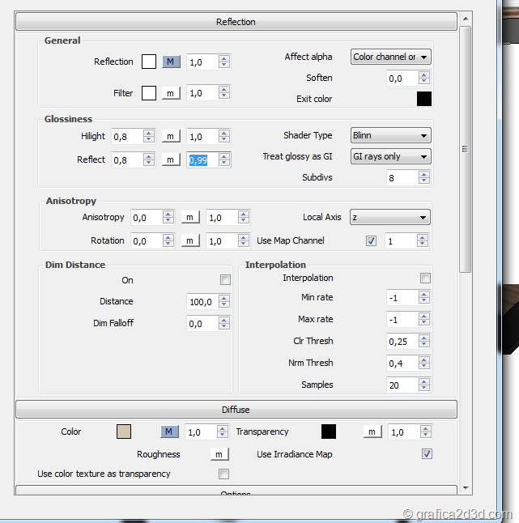The height and width of the screenshot is (523, 519).
Task: Click the anisotropy Rotation map button
Action: point(189,240)
